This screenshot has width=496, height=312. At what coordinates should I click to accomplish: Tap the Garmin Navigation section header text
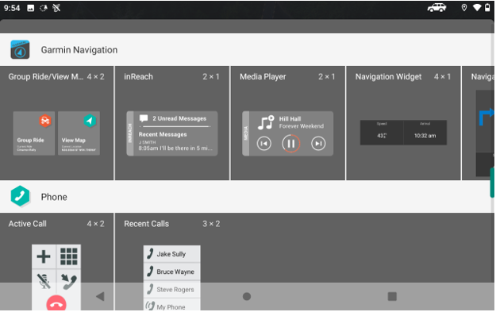coord(79,50)
